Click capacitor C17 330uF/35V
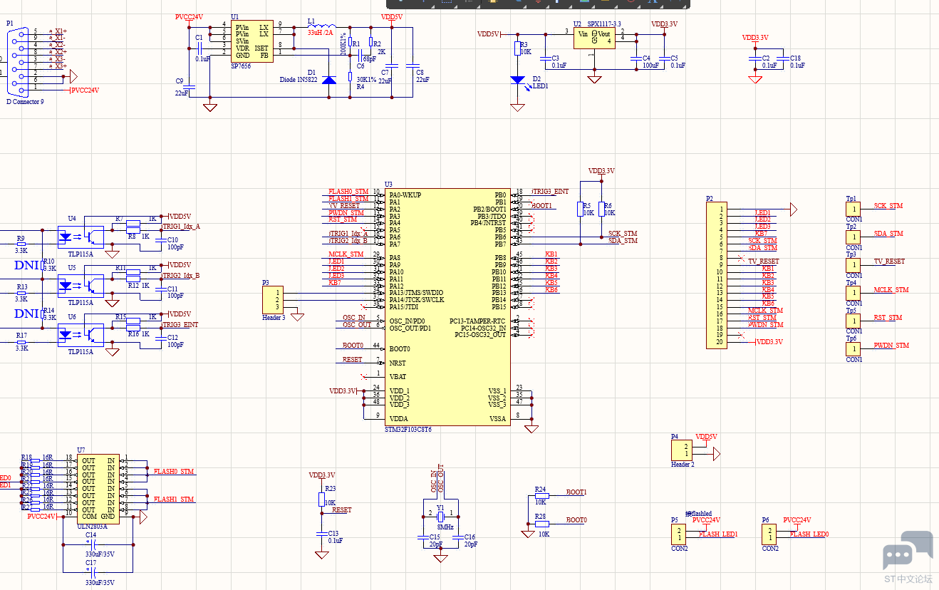939x590 pixels. coord(91,572)
